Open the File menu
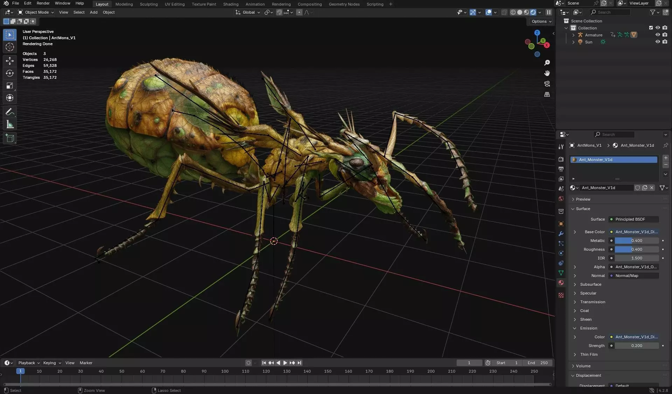The height and width of the screenshot is (394, 672). point(15,3)
